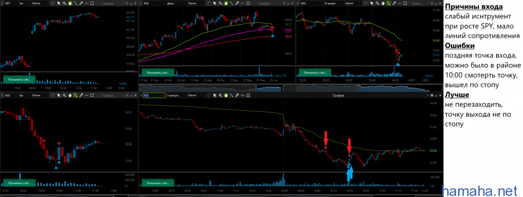The width and height of the screenshot is (523, 197).
Task: Activate magnifier in KSS 15-minute chart
Action: pos(377,3)
